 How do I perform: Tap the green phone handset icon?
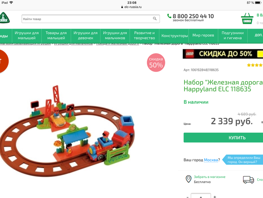click(169, 16)
